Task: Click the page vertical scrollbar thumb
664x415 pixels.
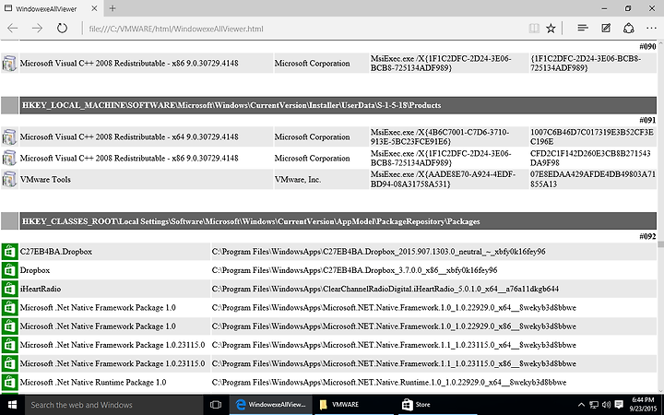Action: point(660,243)
